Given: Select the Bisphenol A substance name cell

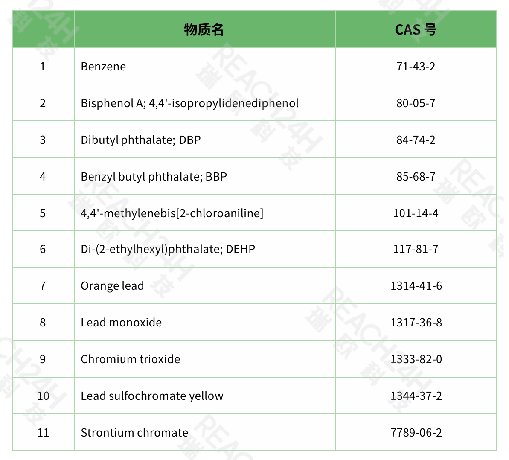Looking at the screenshot, I should pos(189,103).
